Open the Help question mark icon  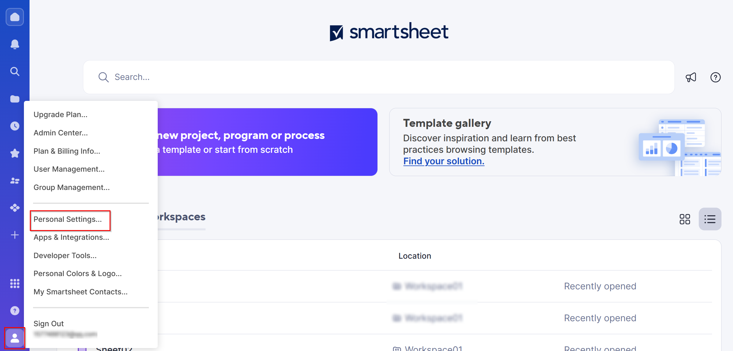click(x=715, y=77)
